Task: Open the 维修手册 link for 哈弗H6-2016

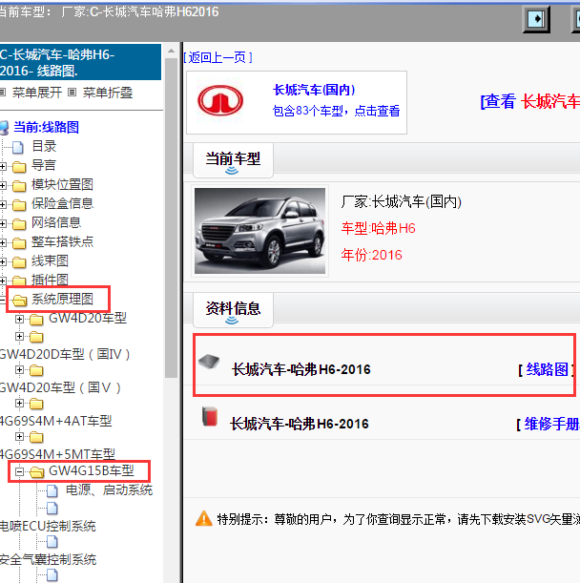Action: (x=551, y=424)
